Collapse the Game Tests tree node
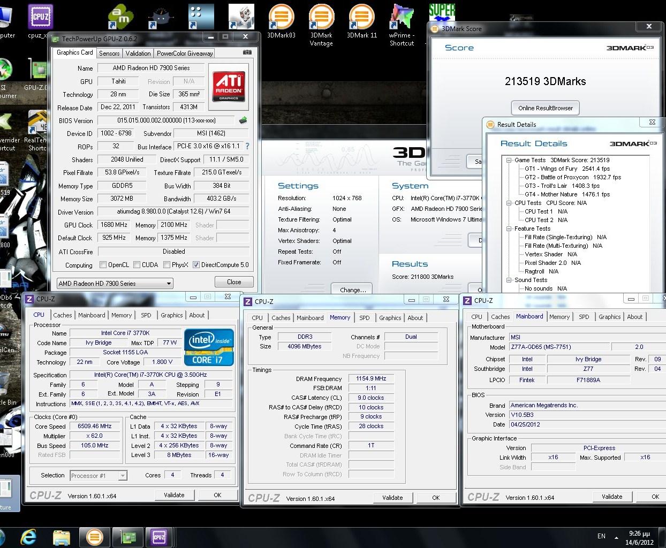666x548 pixels. tap(509, 160)
